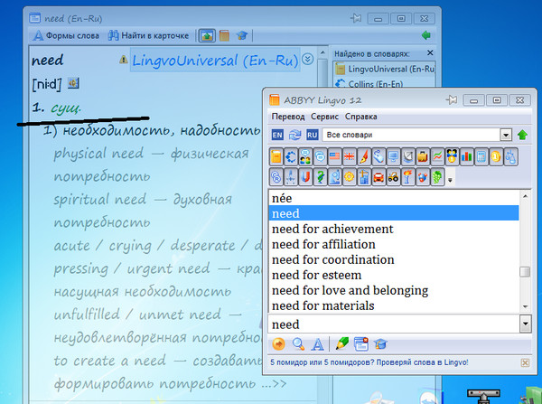Click the people-with-coin management dictionary icon

pos(453,157)
